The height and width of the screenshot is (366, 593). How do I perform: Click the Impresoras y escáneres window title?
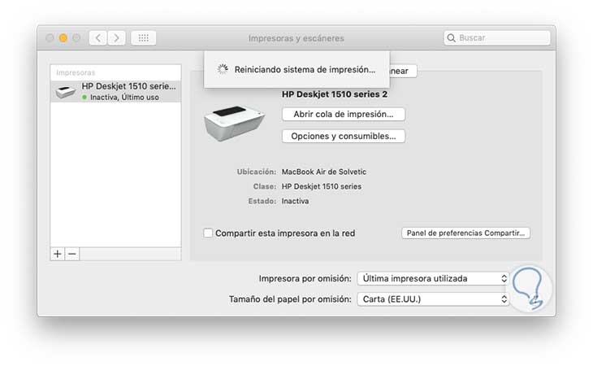(x=296, y=38)
